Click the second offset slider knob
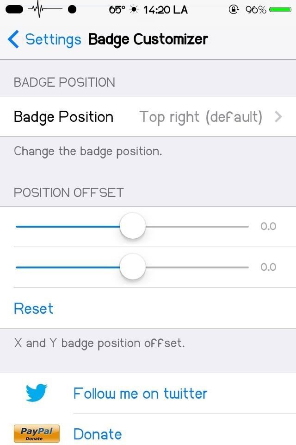The height and width of the screenshot is (445, 296). pos(133,267)
